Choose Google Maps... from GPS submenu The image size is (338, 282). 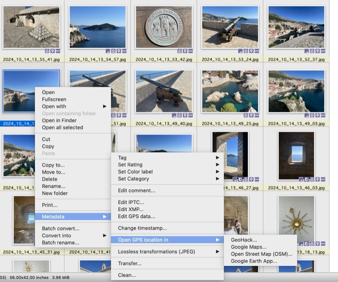pyautogui.click(x=248, y=247)
